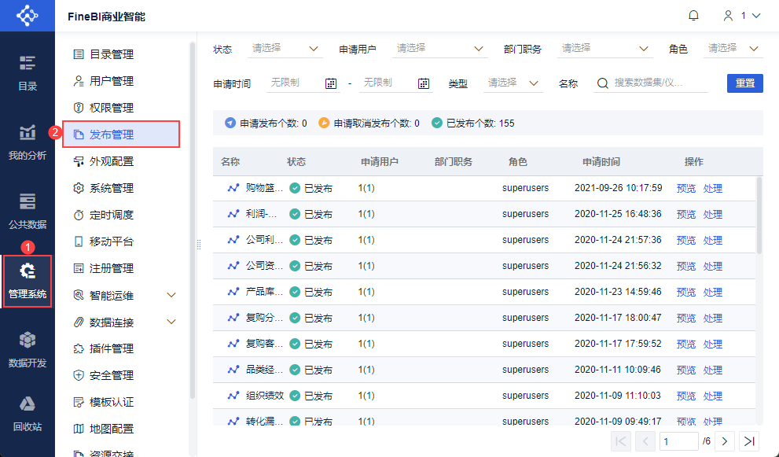Open the 权限管理 menu item
Image resolution: width=779 pixels, height=457 pixels.
pos(111,108)
